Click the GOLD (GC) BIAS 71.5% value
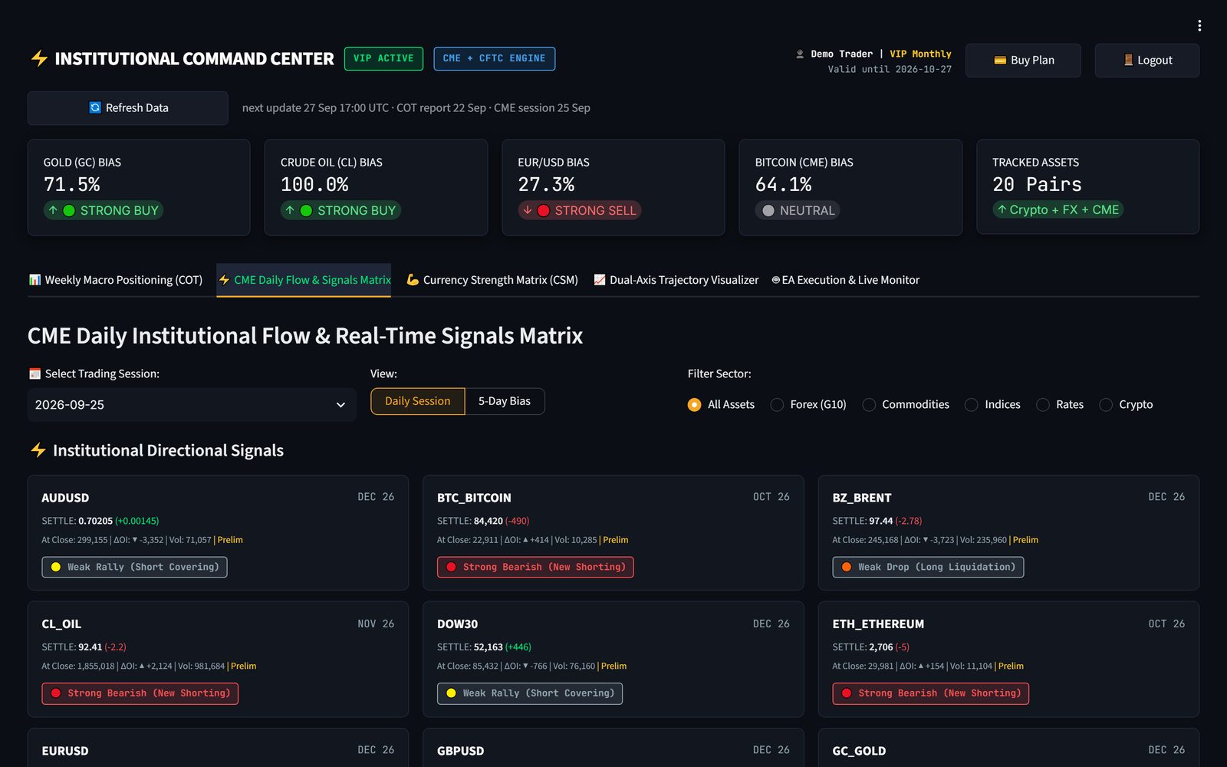This screenshot has width=1227, height=767. (x=72, y=185)
